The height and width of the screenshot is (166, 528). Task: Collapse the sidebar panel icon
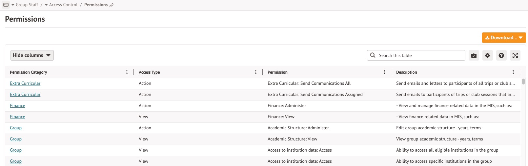tap(6, 5)
